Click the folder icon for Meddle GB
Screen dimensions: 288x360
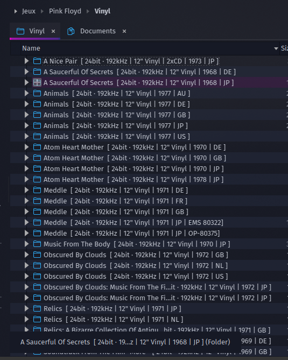click(x=37, y=211)
